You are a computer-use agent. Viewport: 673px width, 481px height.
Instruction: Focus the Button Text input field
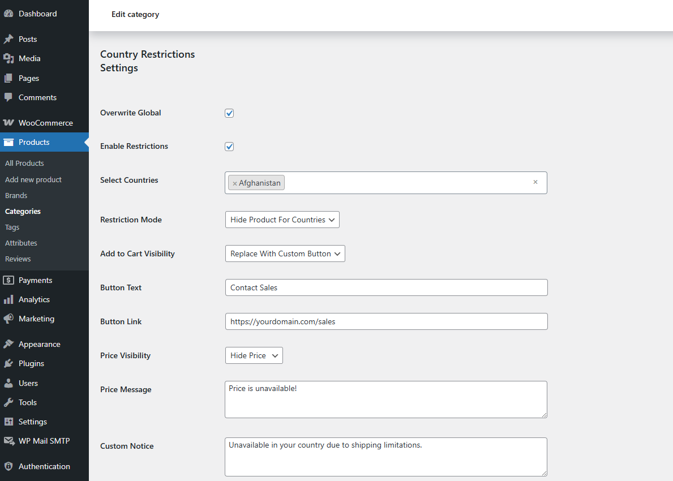tap(386, 287)
